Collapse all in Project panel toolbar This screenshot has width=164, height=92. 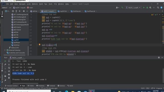[19, 11]
